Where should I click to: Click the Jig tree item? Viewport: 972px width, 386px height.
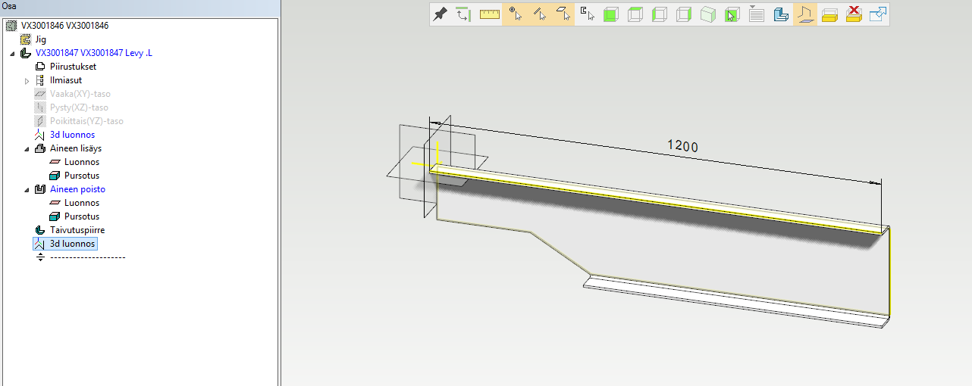[x=41, y=39]
